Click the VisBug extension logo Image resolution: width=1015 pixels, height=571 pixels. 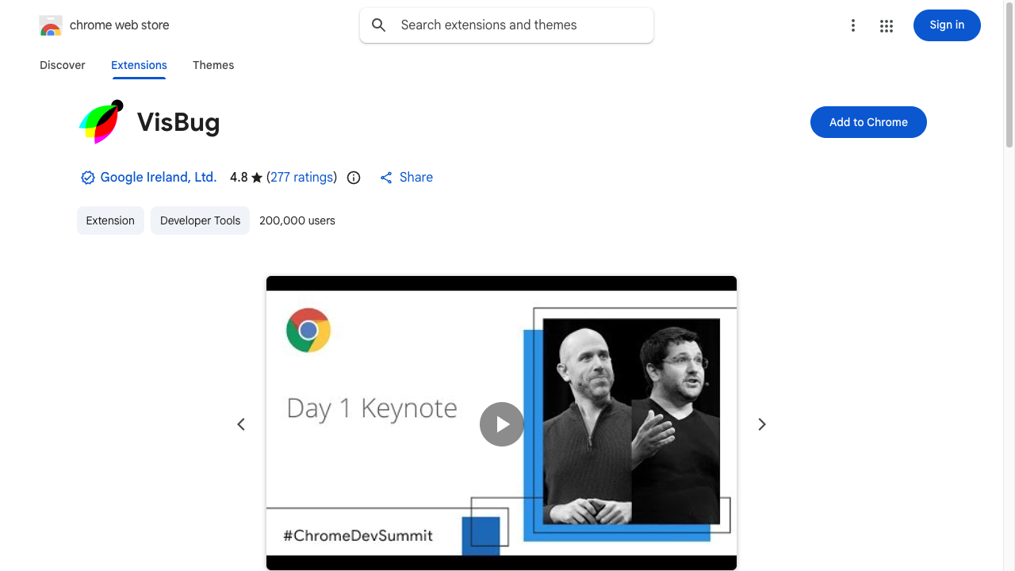(x=101, y=122)
